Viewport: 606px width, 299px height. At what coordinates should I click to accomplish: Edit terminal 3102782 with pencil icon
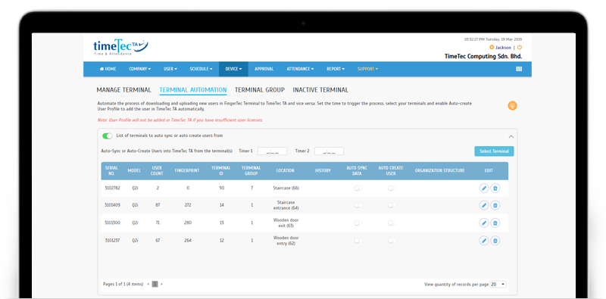484,188
